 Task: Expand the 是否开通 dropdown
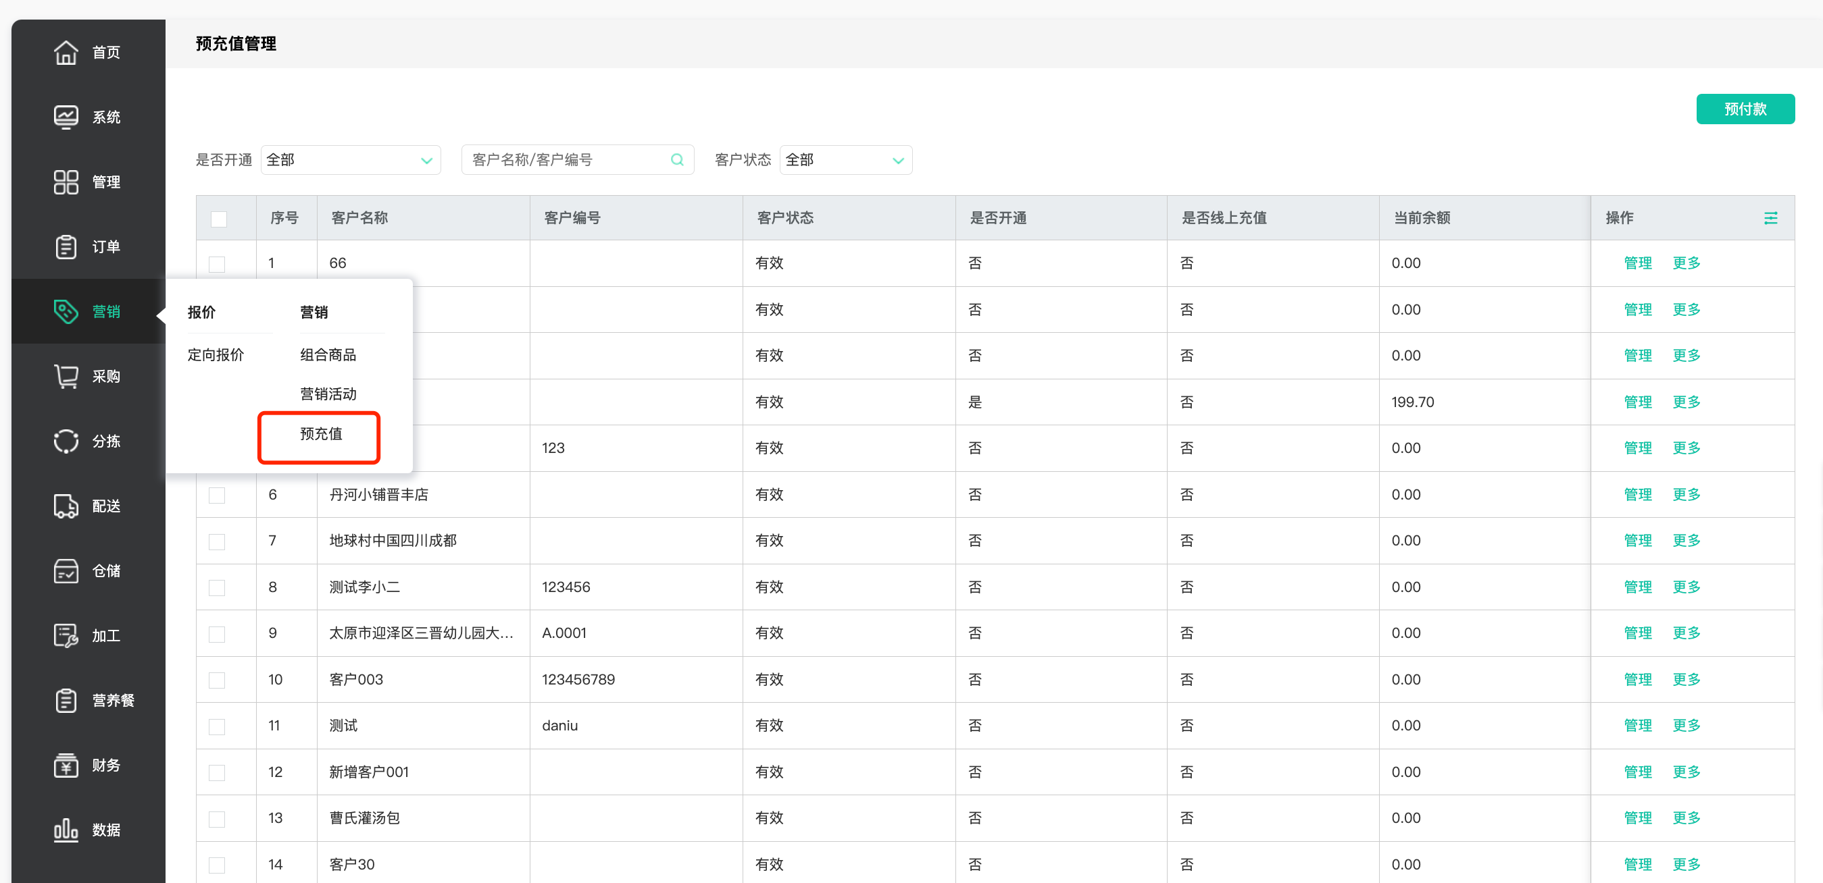350,160
